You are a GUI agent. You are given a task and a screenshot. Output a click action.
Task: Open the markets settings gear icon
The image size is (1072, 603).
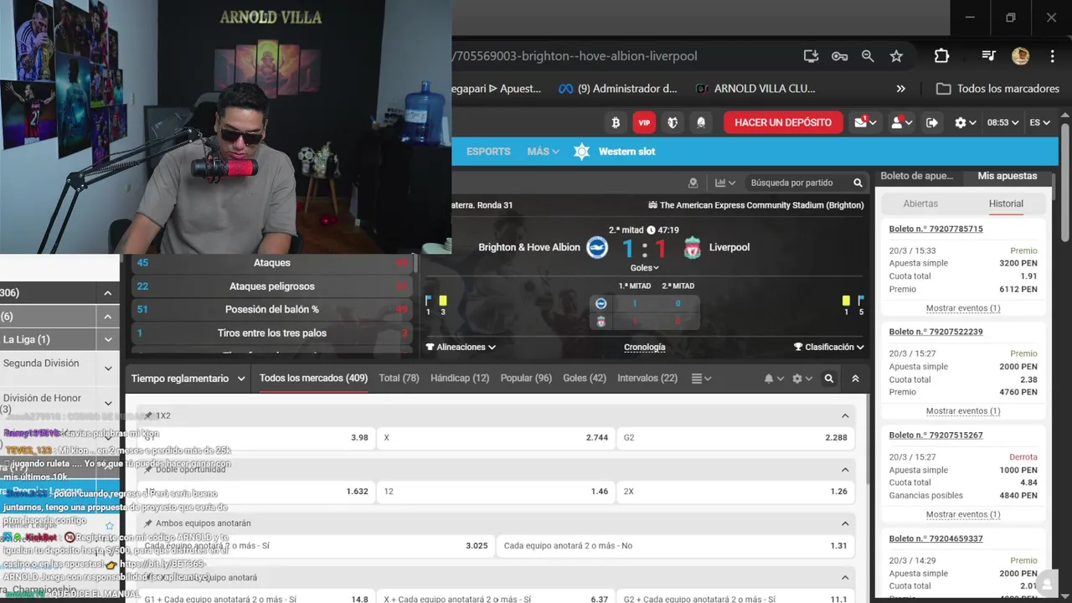[801, 379]
